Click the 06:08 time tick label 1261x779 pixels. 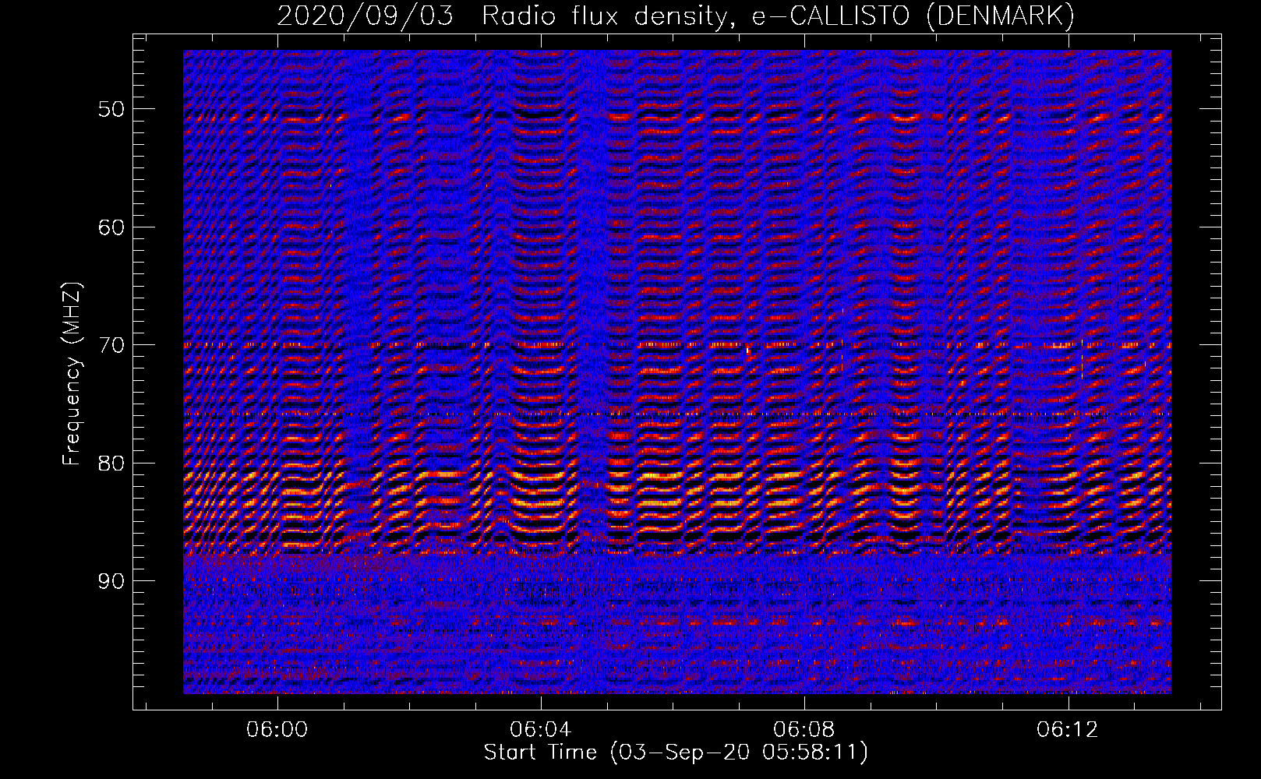click(804, 729)
